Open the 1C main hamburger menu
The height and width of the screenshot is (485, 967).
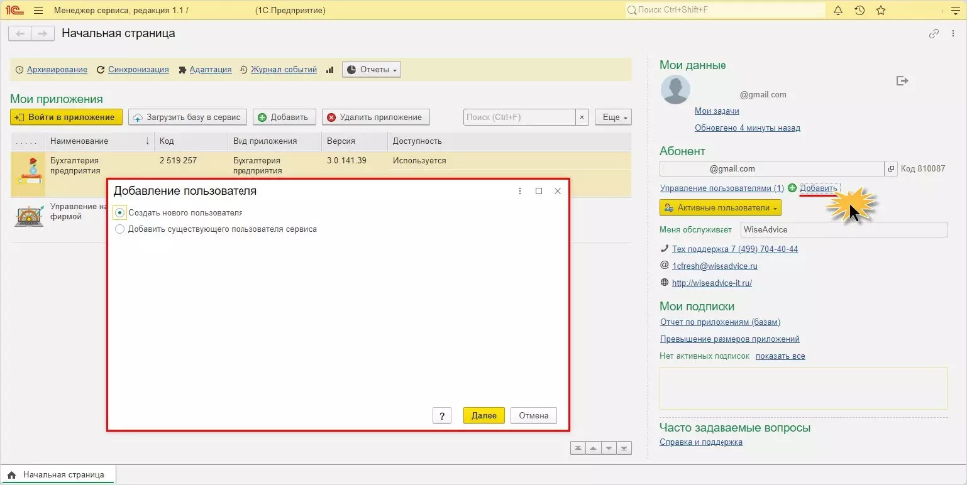tap(38, 11)
